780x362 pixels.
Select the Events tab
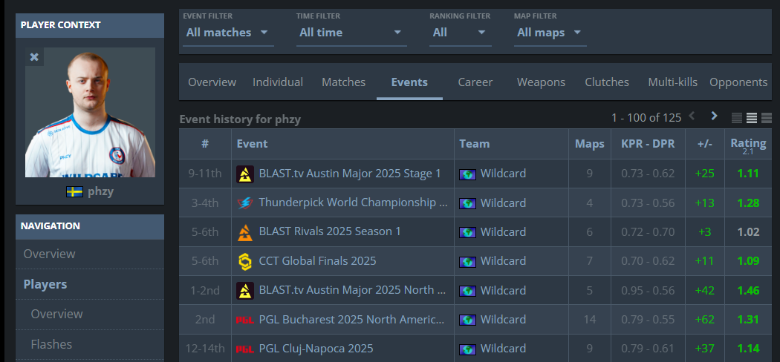tap(409, 82)
